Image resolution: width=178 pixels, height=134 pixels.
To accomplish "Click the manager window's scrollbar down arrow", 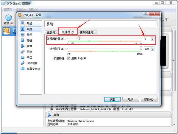I will coord(174,125).
